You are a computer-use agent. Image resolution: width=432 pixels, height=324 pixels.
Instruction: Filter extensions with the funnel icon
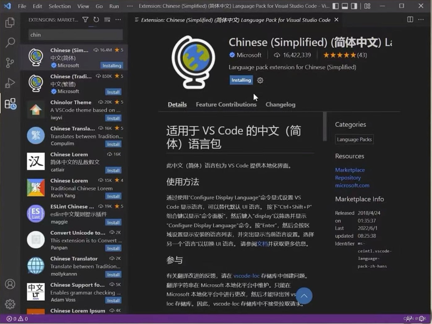(x=85, y=20)
